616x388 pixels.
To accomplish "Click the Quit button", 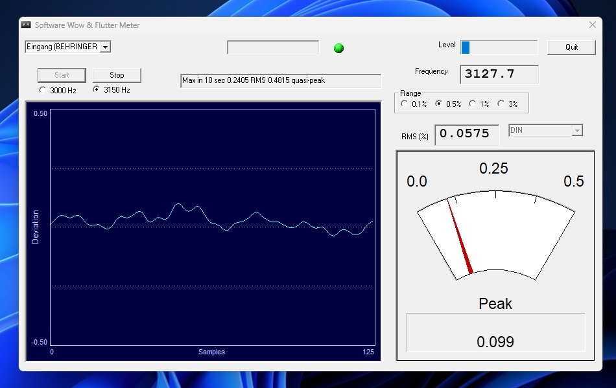I will pyautogui.click(x=571, y=47).
